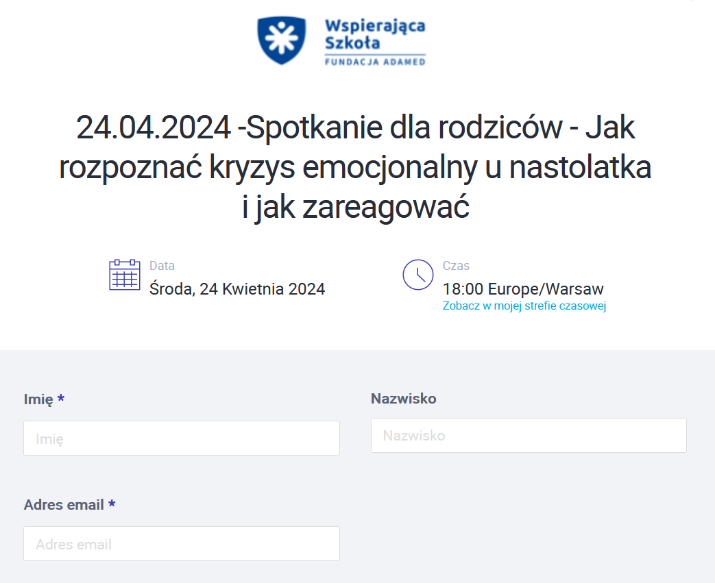Click the "Czas" caption above the time

(x=456, y=266)
